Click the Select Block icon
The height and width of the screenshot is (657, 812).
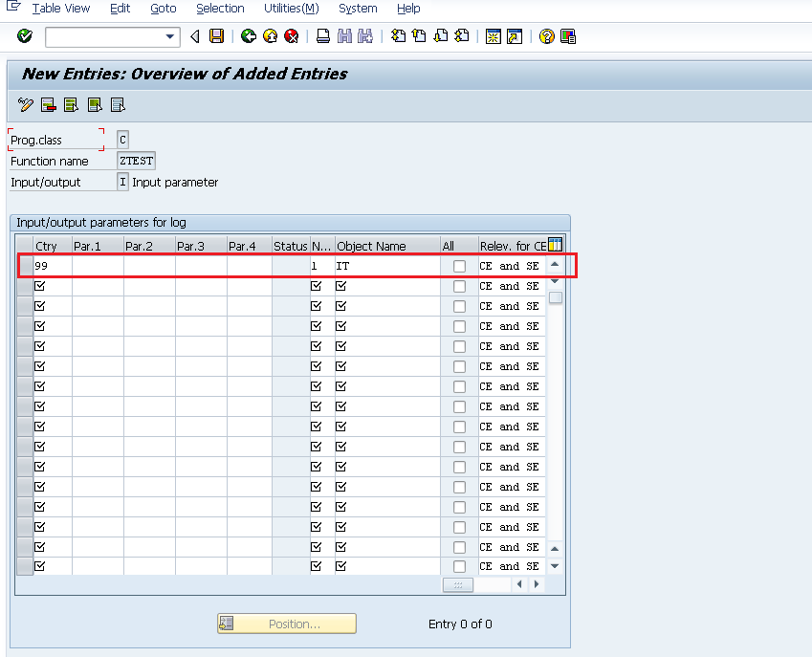point(95,104)
